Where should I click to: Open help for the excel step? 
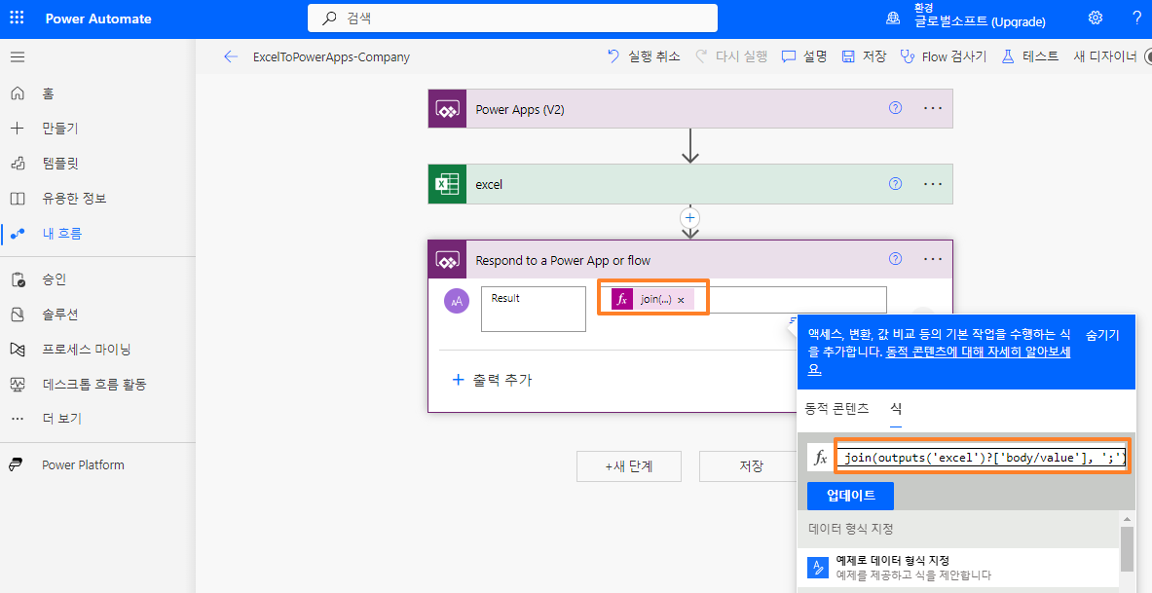pyautogui.click(x=895, y=184)
